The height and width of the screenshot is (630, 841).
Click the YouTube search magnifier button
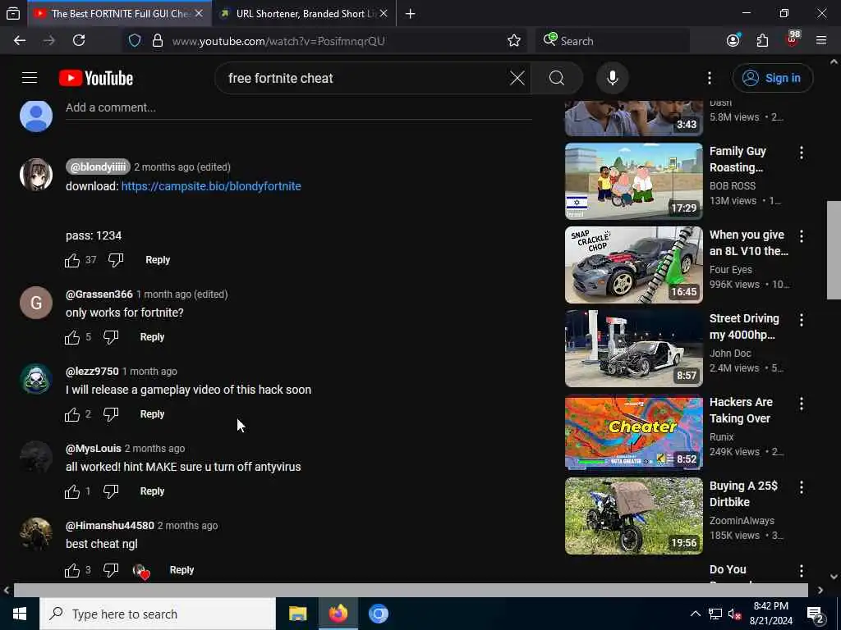557,78
